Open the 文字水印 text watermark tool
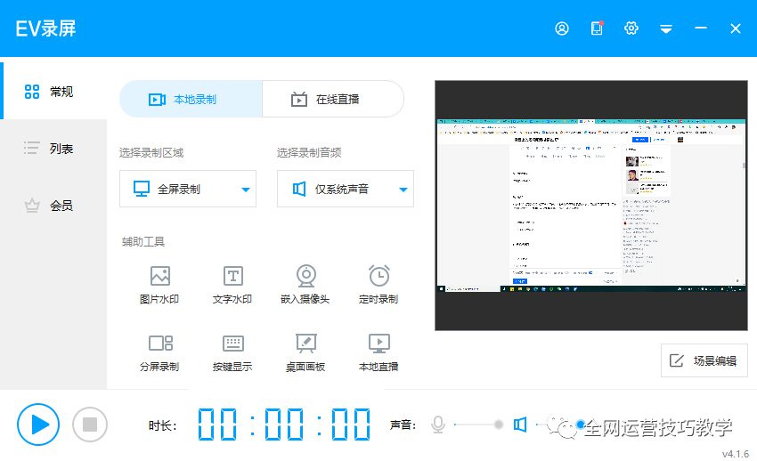Screen dimensions: 757x461 232,285
